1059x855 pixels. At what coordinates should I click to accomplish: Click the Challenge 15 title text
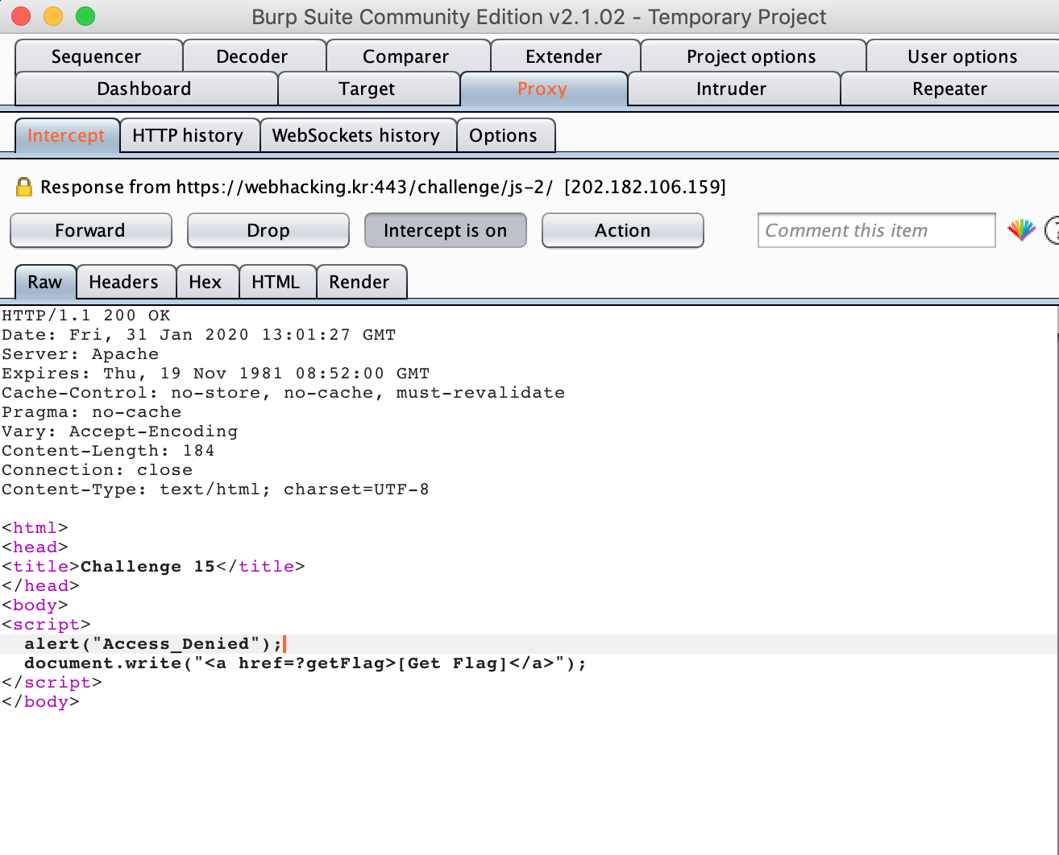point(147,567)
